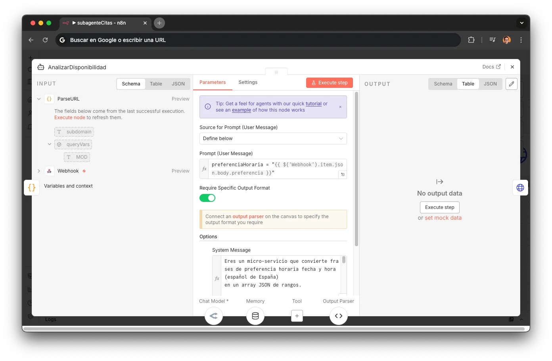Collapse the ParseURL node fields
The image size is (552, 361).
[38, 99]
